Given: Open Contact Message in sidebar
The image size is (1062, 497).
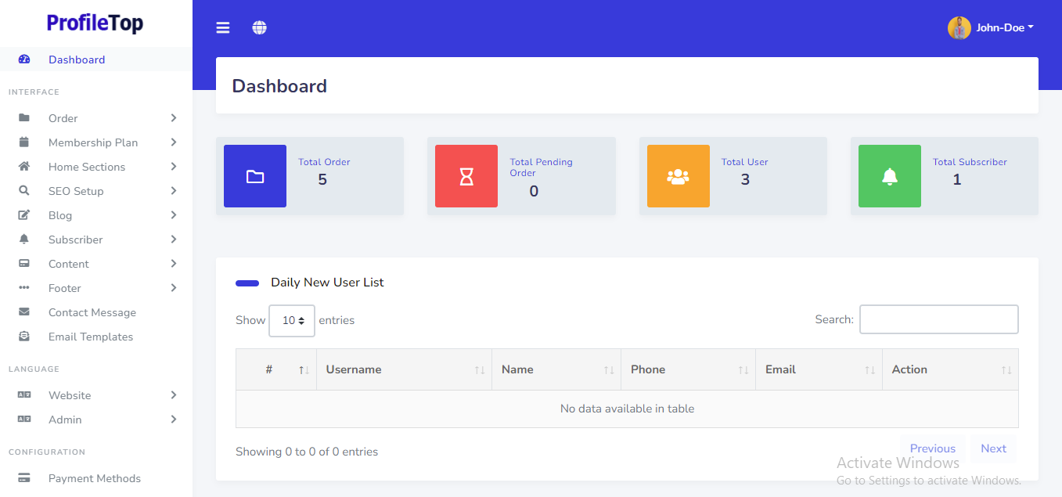Looking at the screenshot, I should pos(92,312).
